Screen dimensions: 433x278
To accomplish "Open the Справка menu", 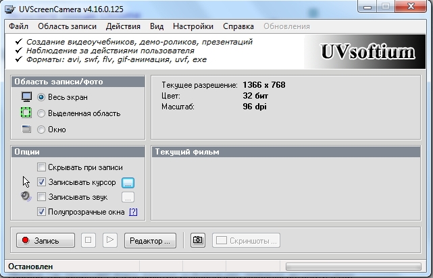I will pos(238,26).
